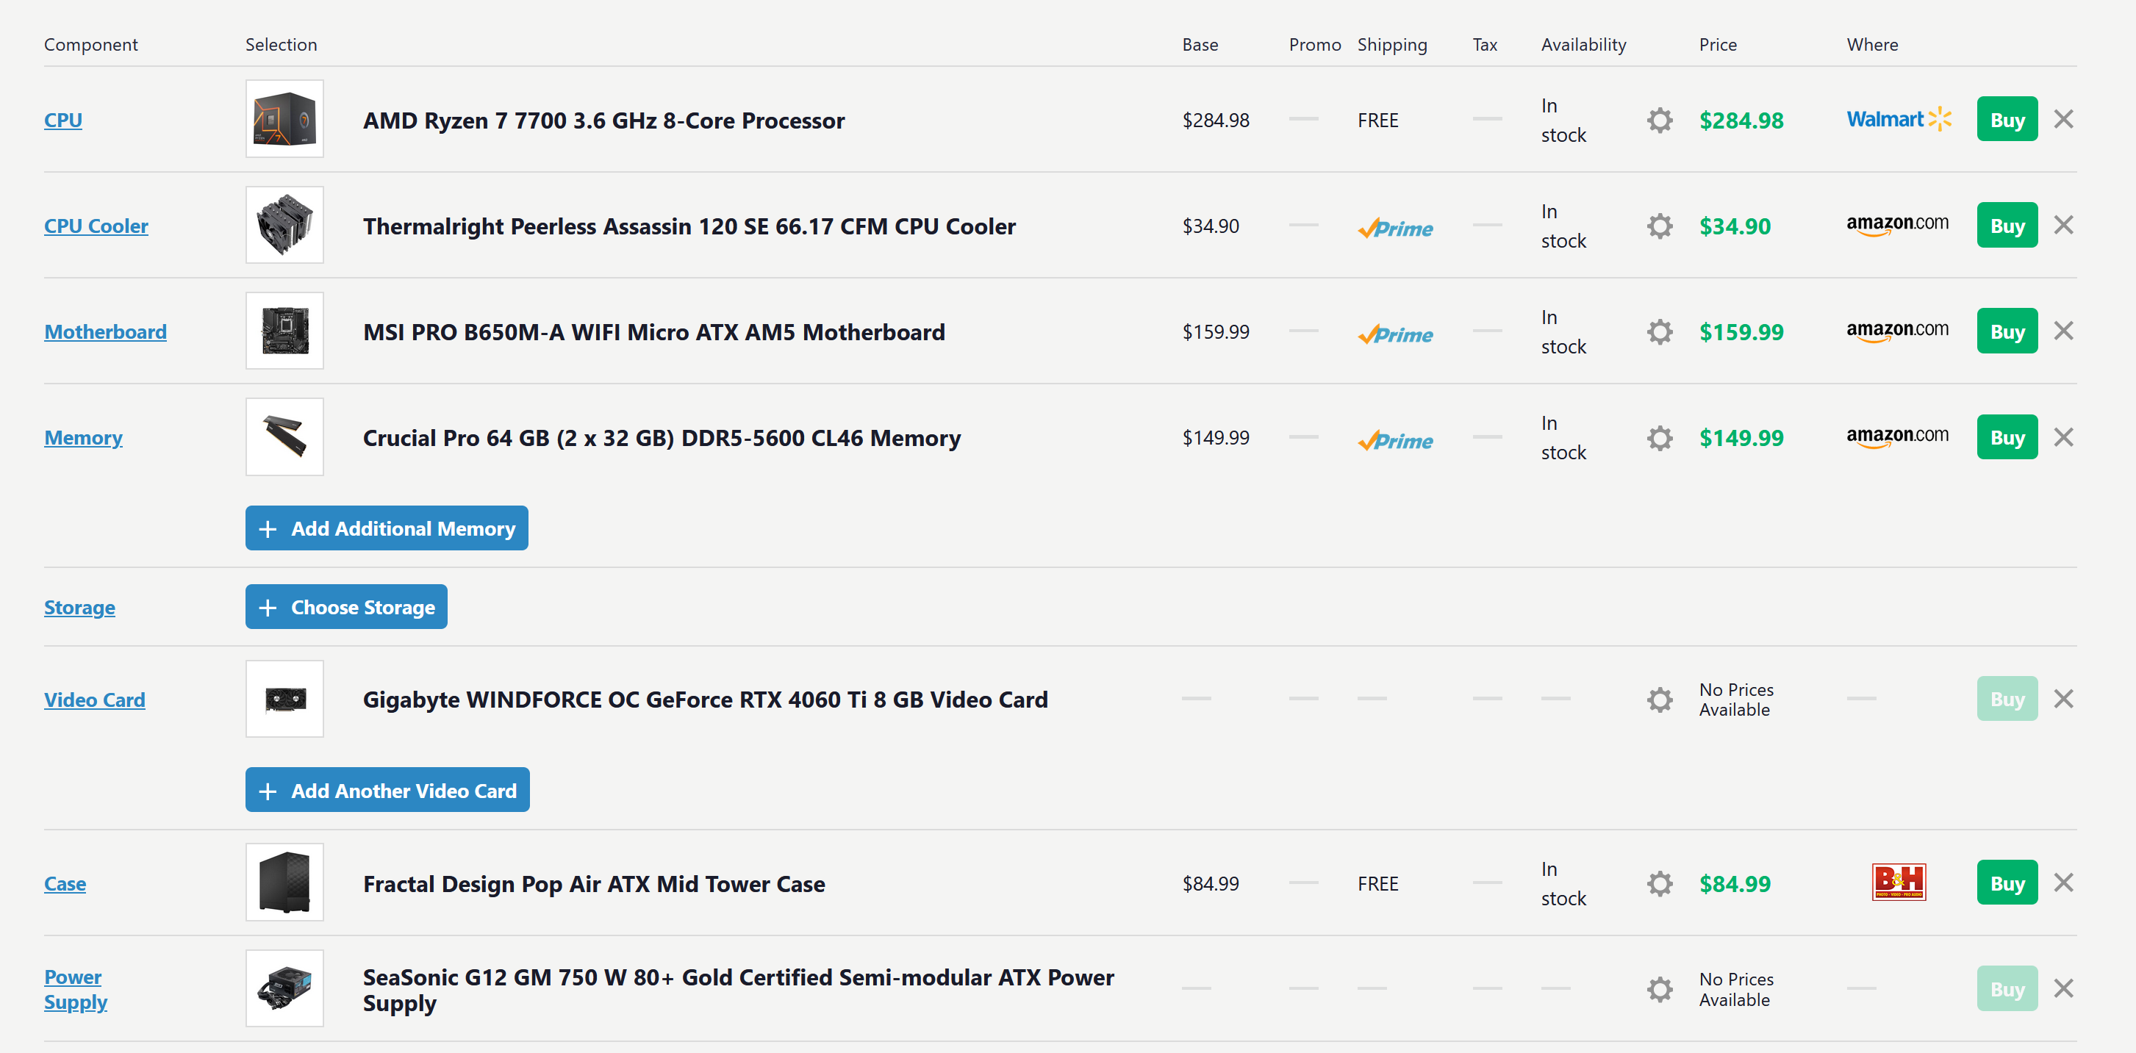This screenshot has width=2136, height=1053.
Task: Open Power Supply row gear settings
Action: tap(1659, 989)
